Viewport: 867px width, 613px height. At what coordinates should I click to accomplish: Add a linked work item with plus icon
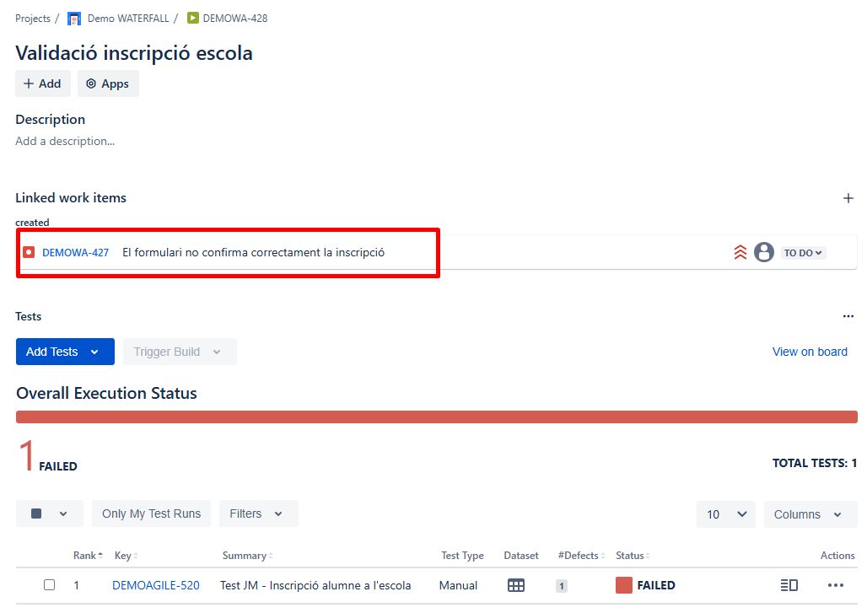coord(848,198)
